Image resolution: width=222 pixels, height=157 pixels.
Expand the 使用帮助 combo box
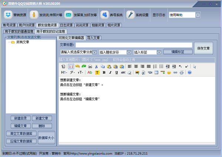click(198, 15)
